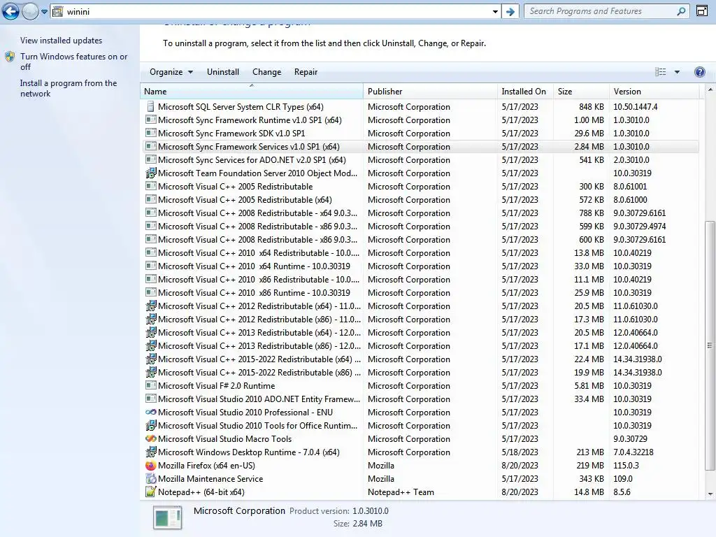Click the details pane program thumbnail
The width and height of the screenshot is (716, 537).
(x=167, y=517)
